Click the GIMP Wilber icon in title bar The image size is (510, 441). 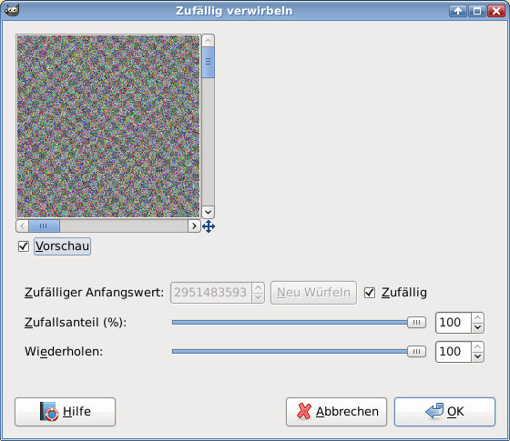pyautogui.click(x=13, y=10)
